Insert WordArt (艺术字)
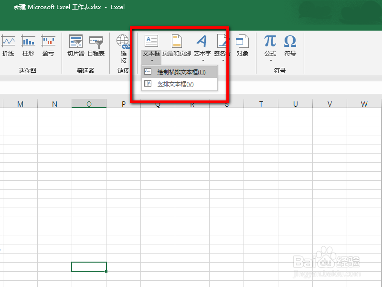The image size is (382, 287). tap(202, 45)
